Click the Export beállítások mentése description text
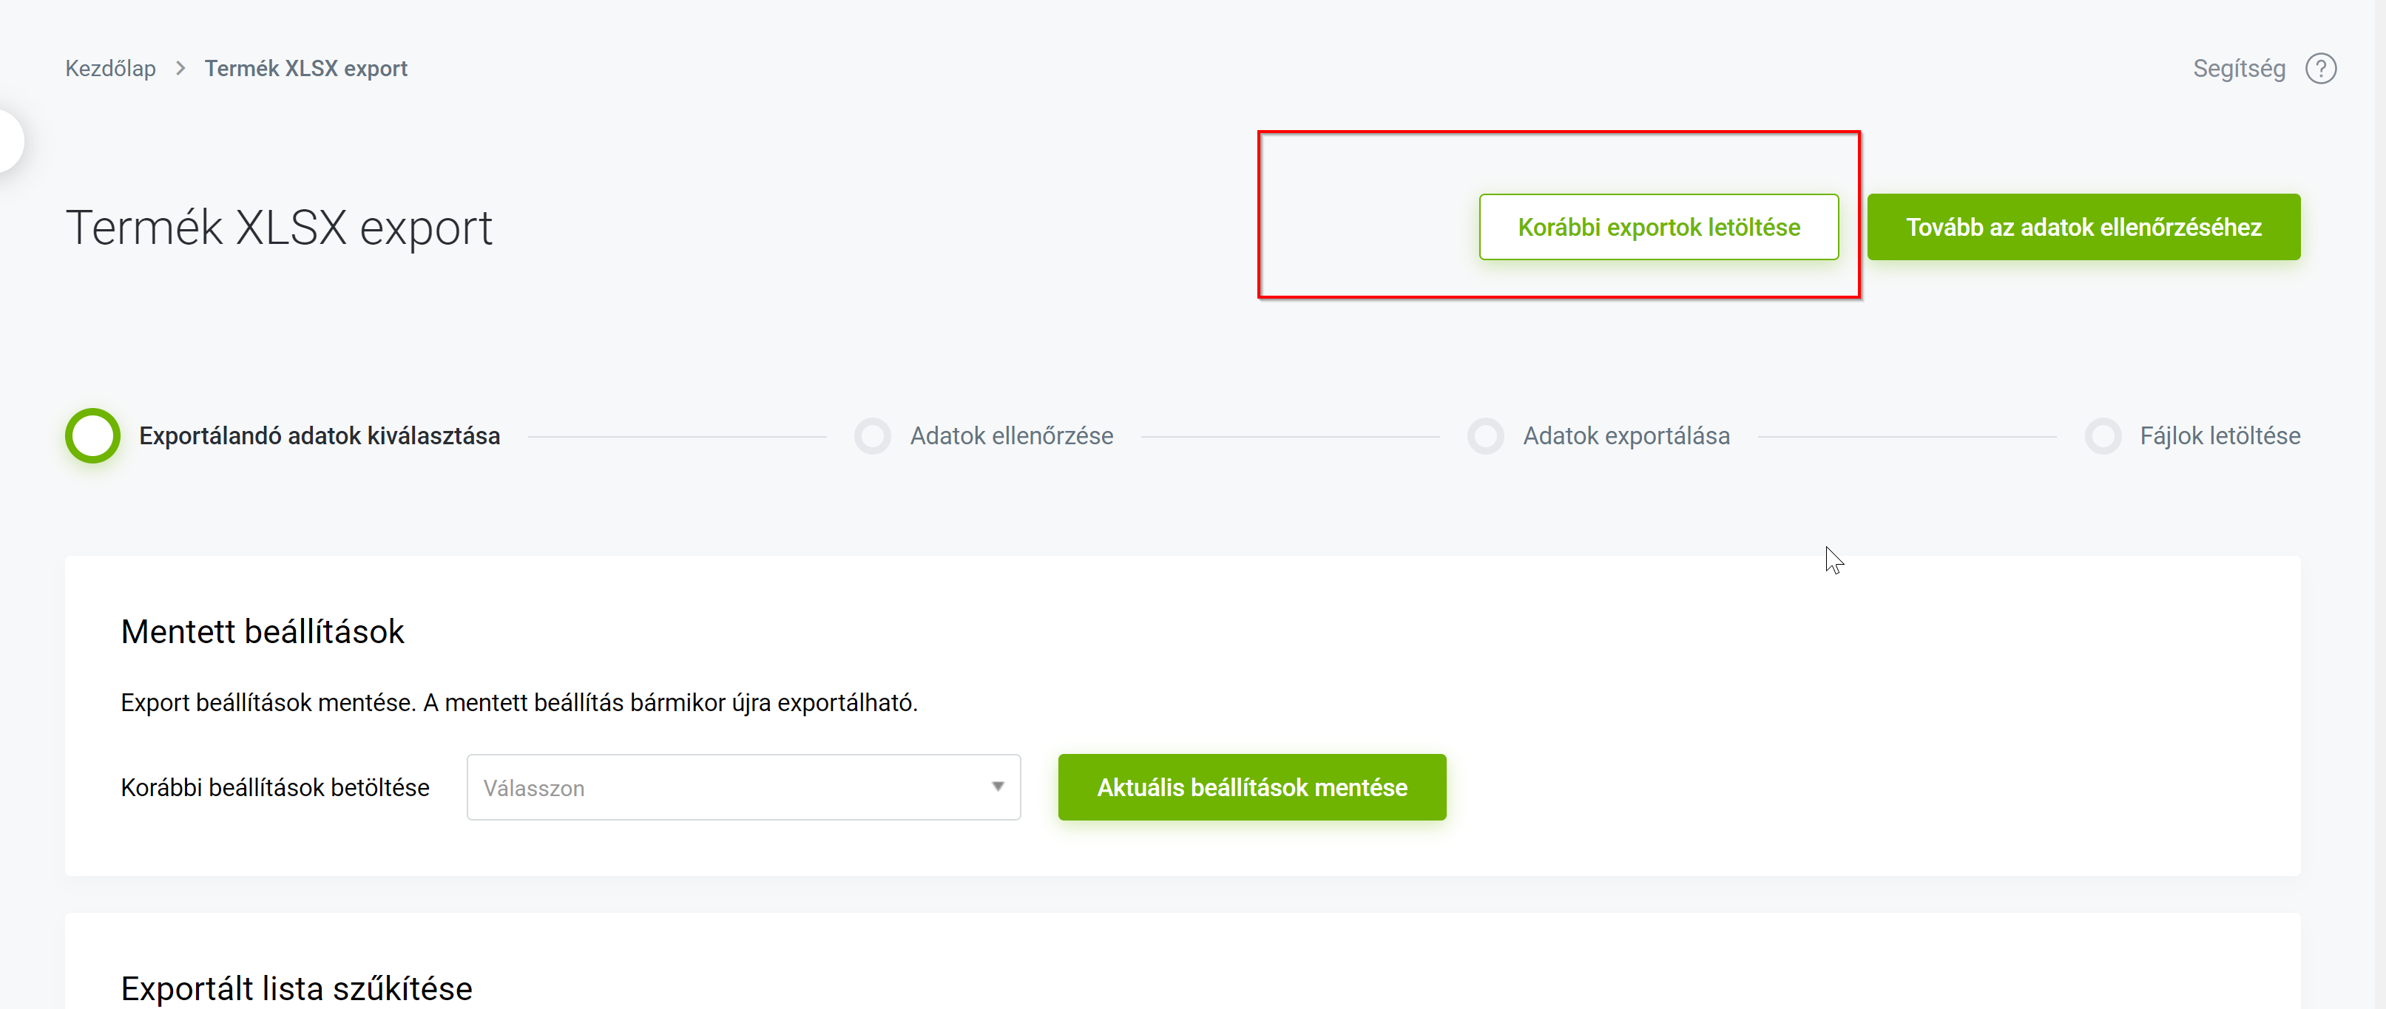The width and height of the screenshot is (2386, 1009). coord(518,702)
